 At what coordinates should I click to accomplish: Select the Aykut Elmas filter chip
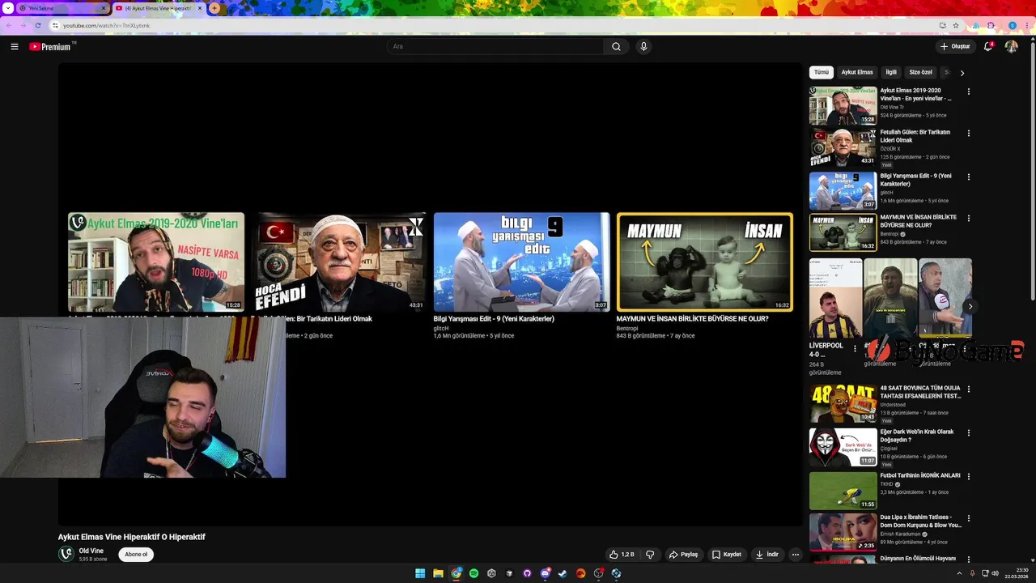point(857,72)
